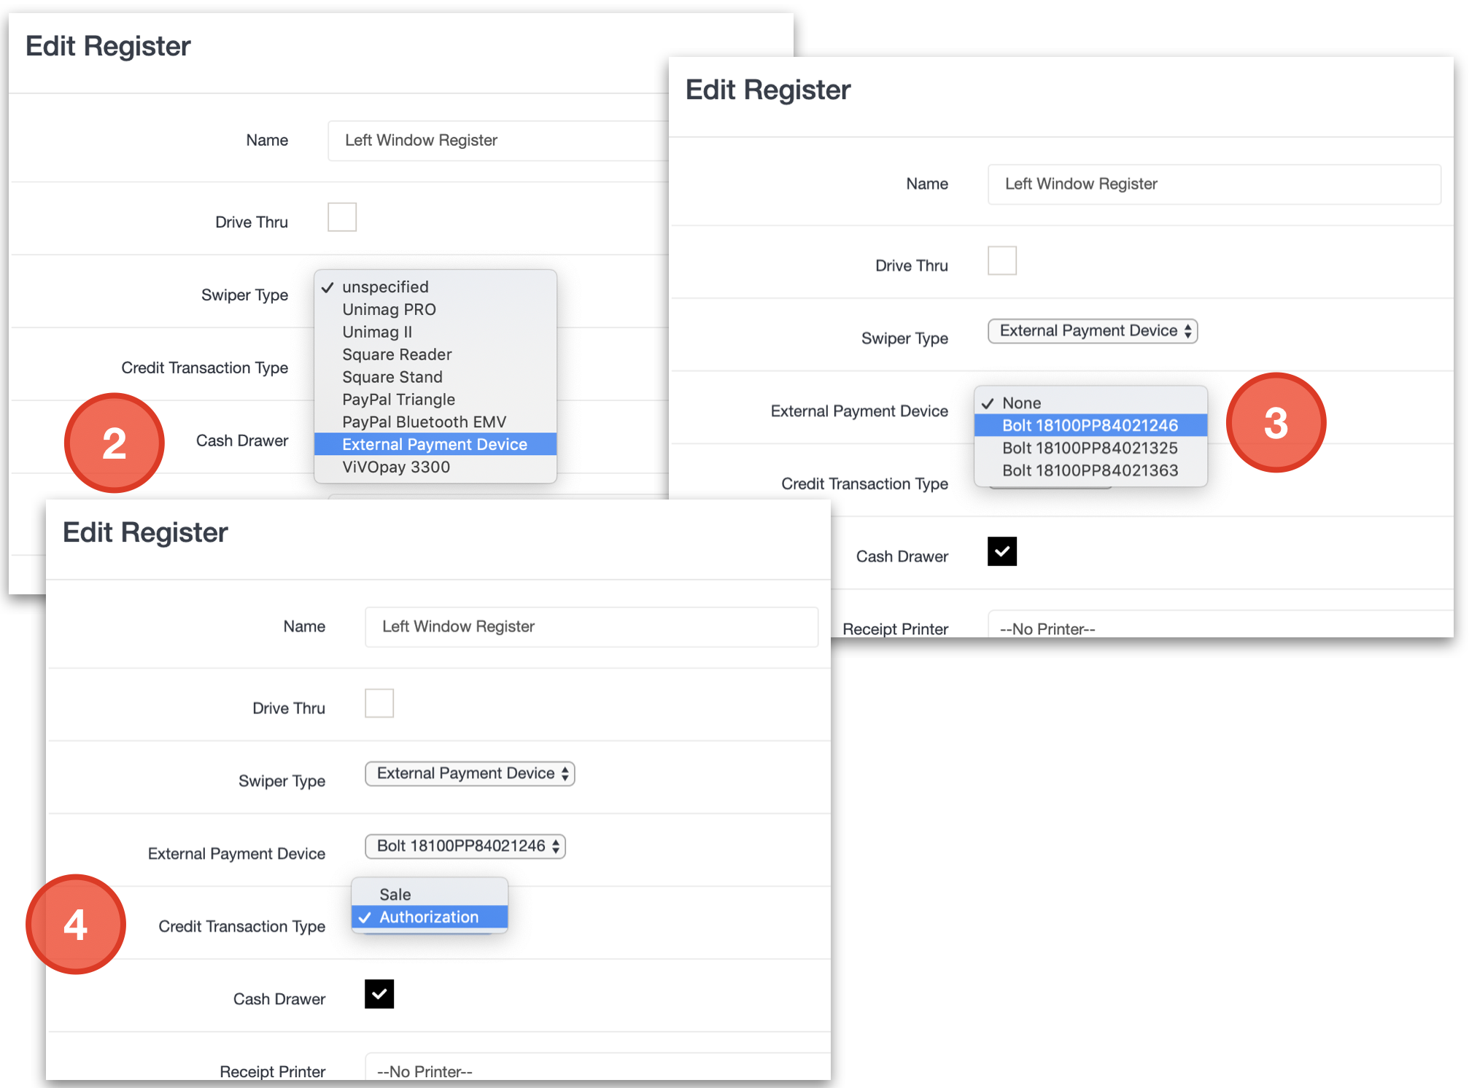Viewport: 1469px width, 1088px height.
Task: Tick Drive Thru checkbox in top-left dialog
Action: click(342, 217)
